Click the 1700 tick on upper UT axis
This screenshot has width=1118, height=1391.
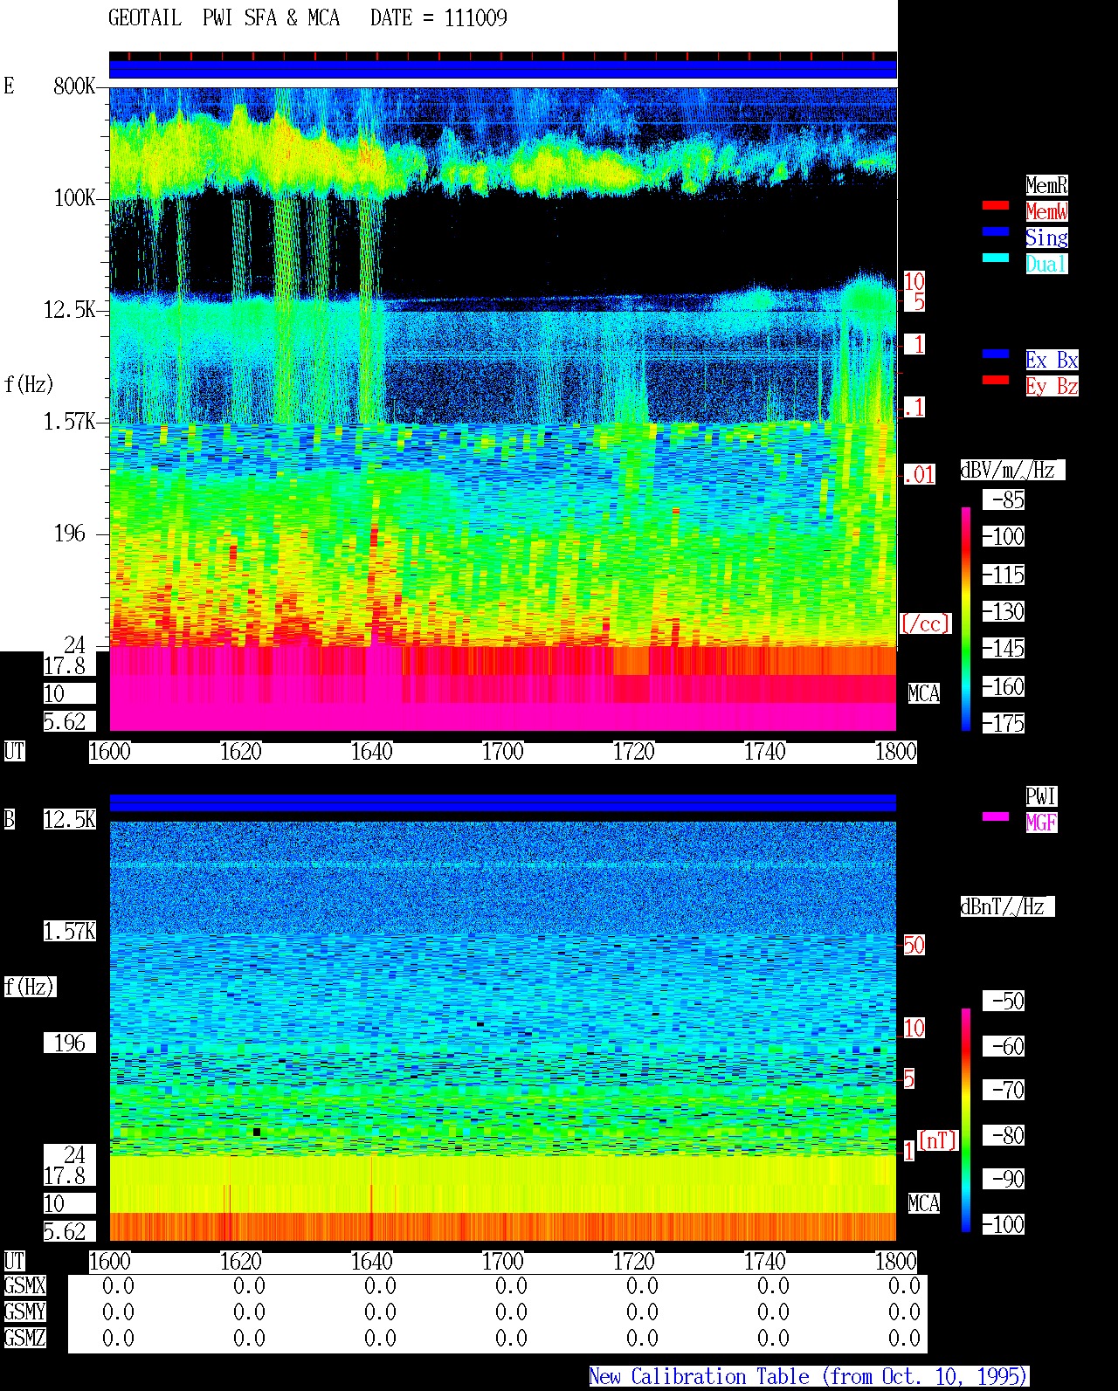pyautogui.click(x=503, y=752)
